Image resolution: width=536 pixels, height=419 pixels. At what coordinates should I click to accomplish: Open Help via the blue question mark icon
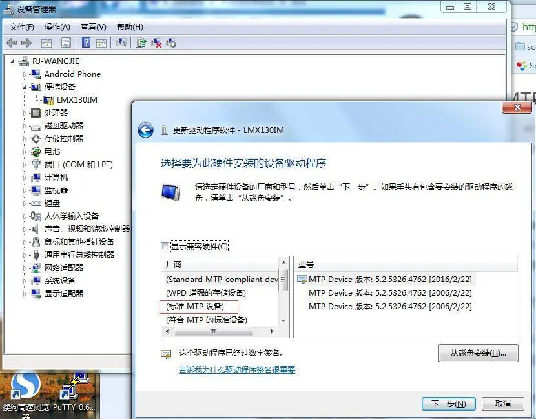[87, 43]
